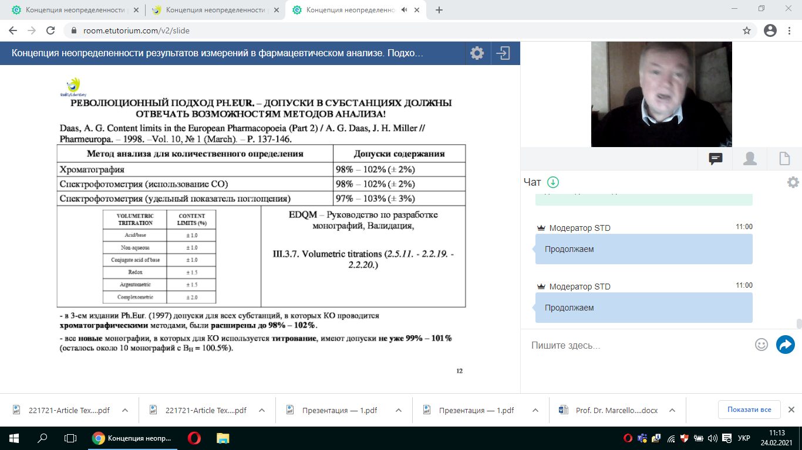Open the files panel icon
This screenshot has height=450, width=802.
[784, 159]
